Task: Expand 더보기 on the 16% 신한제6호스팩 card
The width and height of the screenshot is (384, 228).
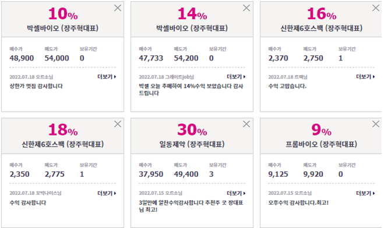Action: coord(365,77)
